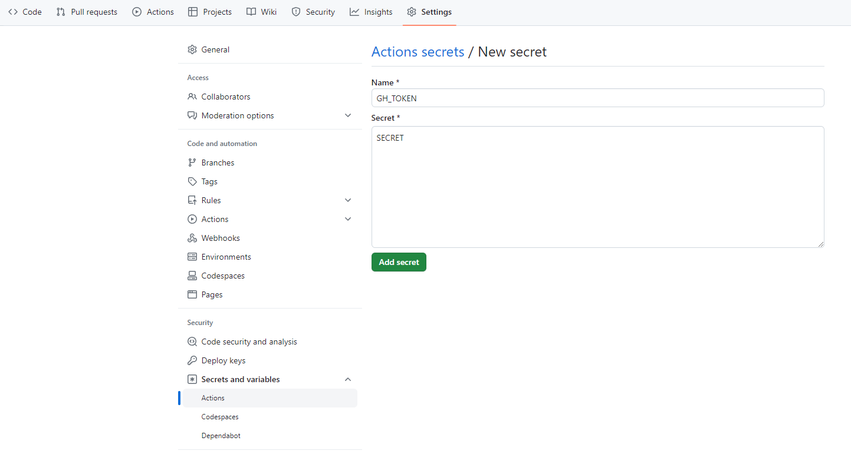Open the Wiki tab
Viewport: 851px width, 454px height.
pos(261,12)
